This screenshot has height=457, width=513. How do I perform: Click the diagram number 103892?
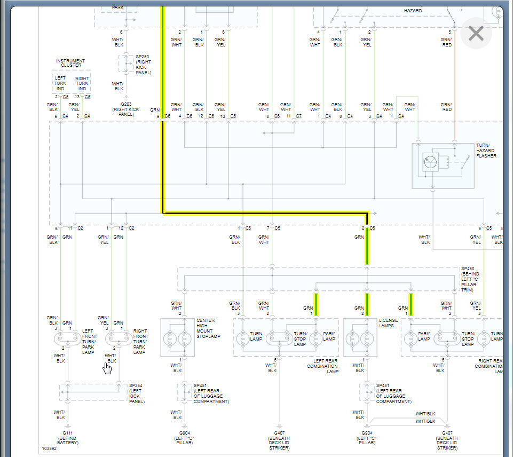[49, 448]
